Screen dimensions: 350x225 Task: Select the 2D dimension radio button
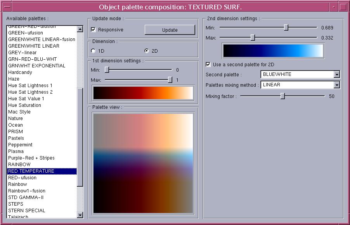tap(146, 50)
